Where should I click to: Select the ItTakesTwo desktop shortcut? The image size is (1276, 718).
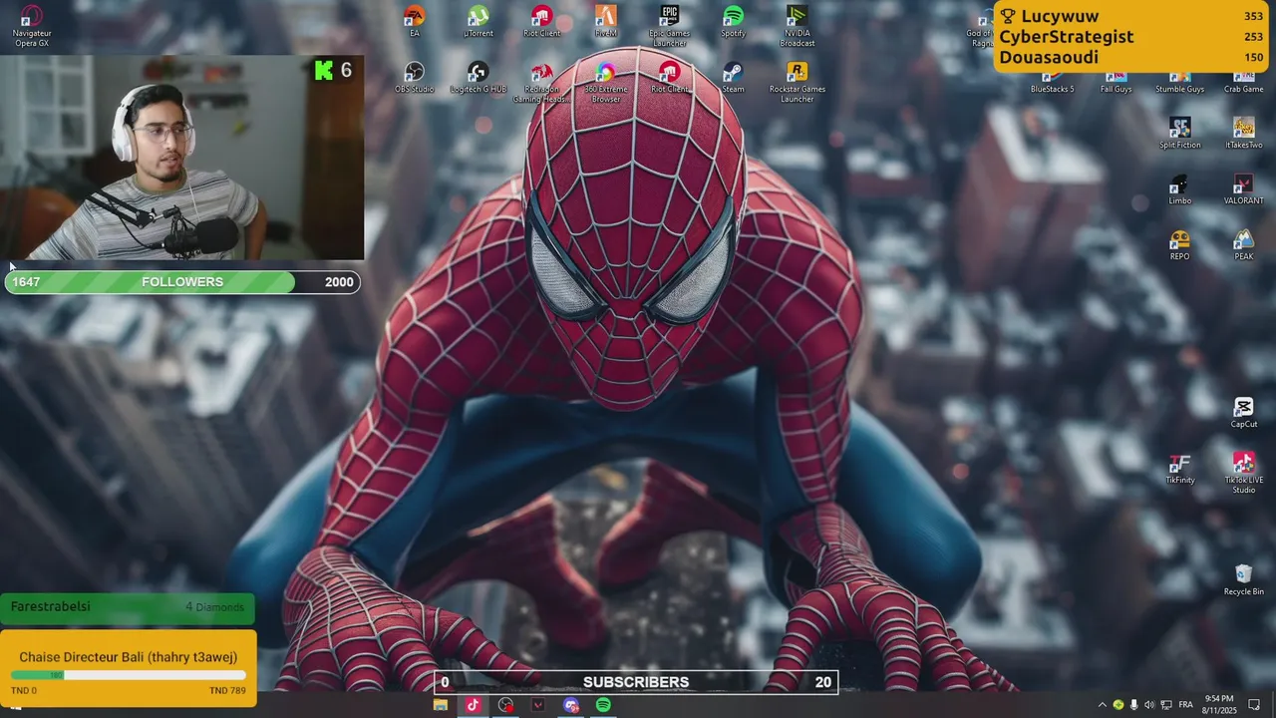[1244, 133]
